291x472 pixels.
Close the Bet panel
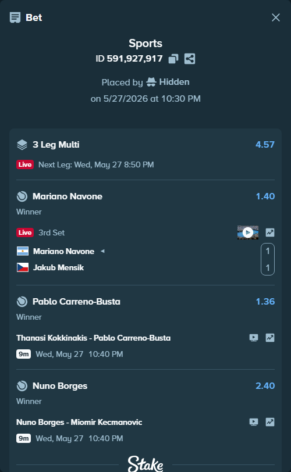[276, 17]
